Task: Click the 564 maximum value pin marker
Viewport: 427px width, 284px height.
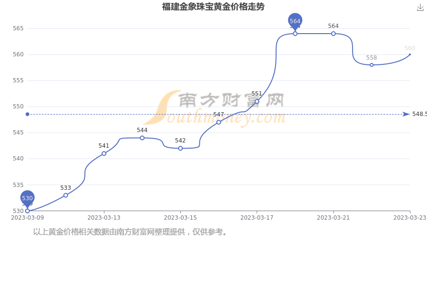Action: click(295, 21)
